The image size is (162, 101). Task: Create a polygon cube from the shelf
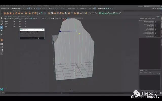[8, 13]
